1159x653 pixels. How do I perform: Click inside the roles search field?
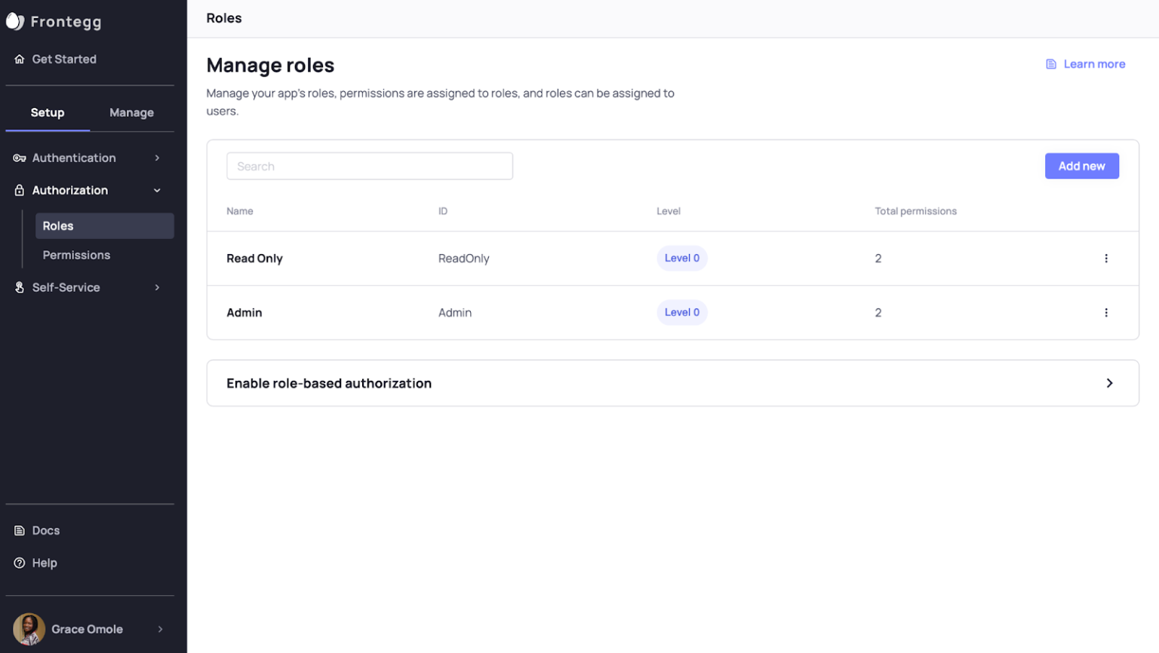(370, 165)
